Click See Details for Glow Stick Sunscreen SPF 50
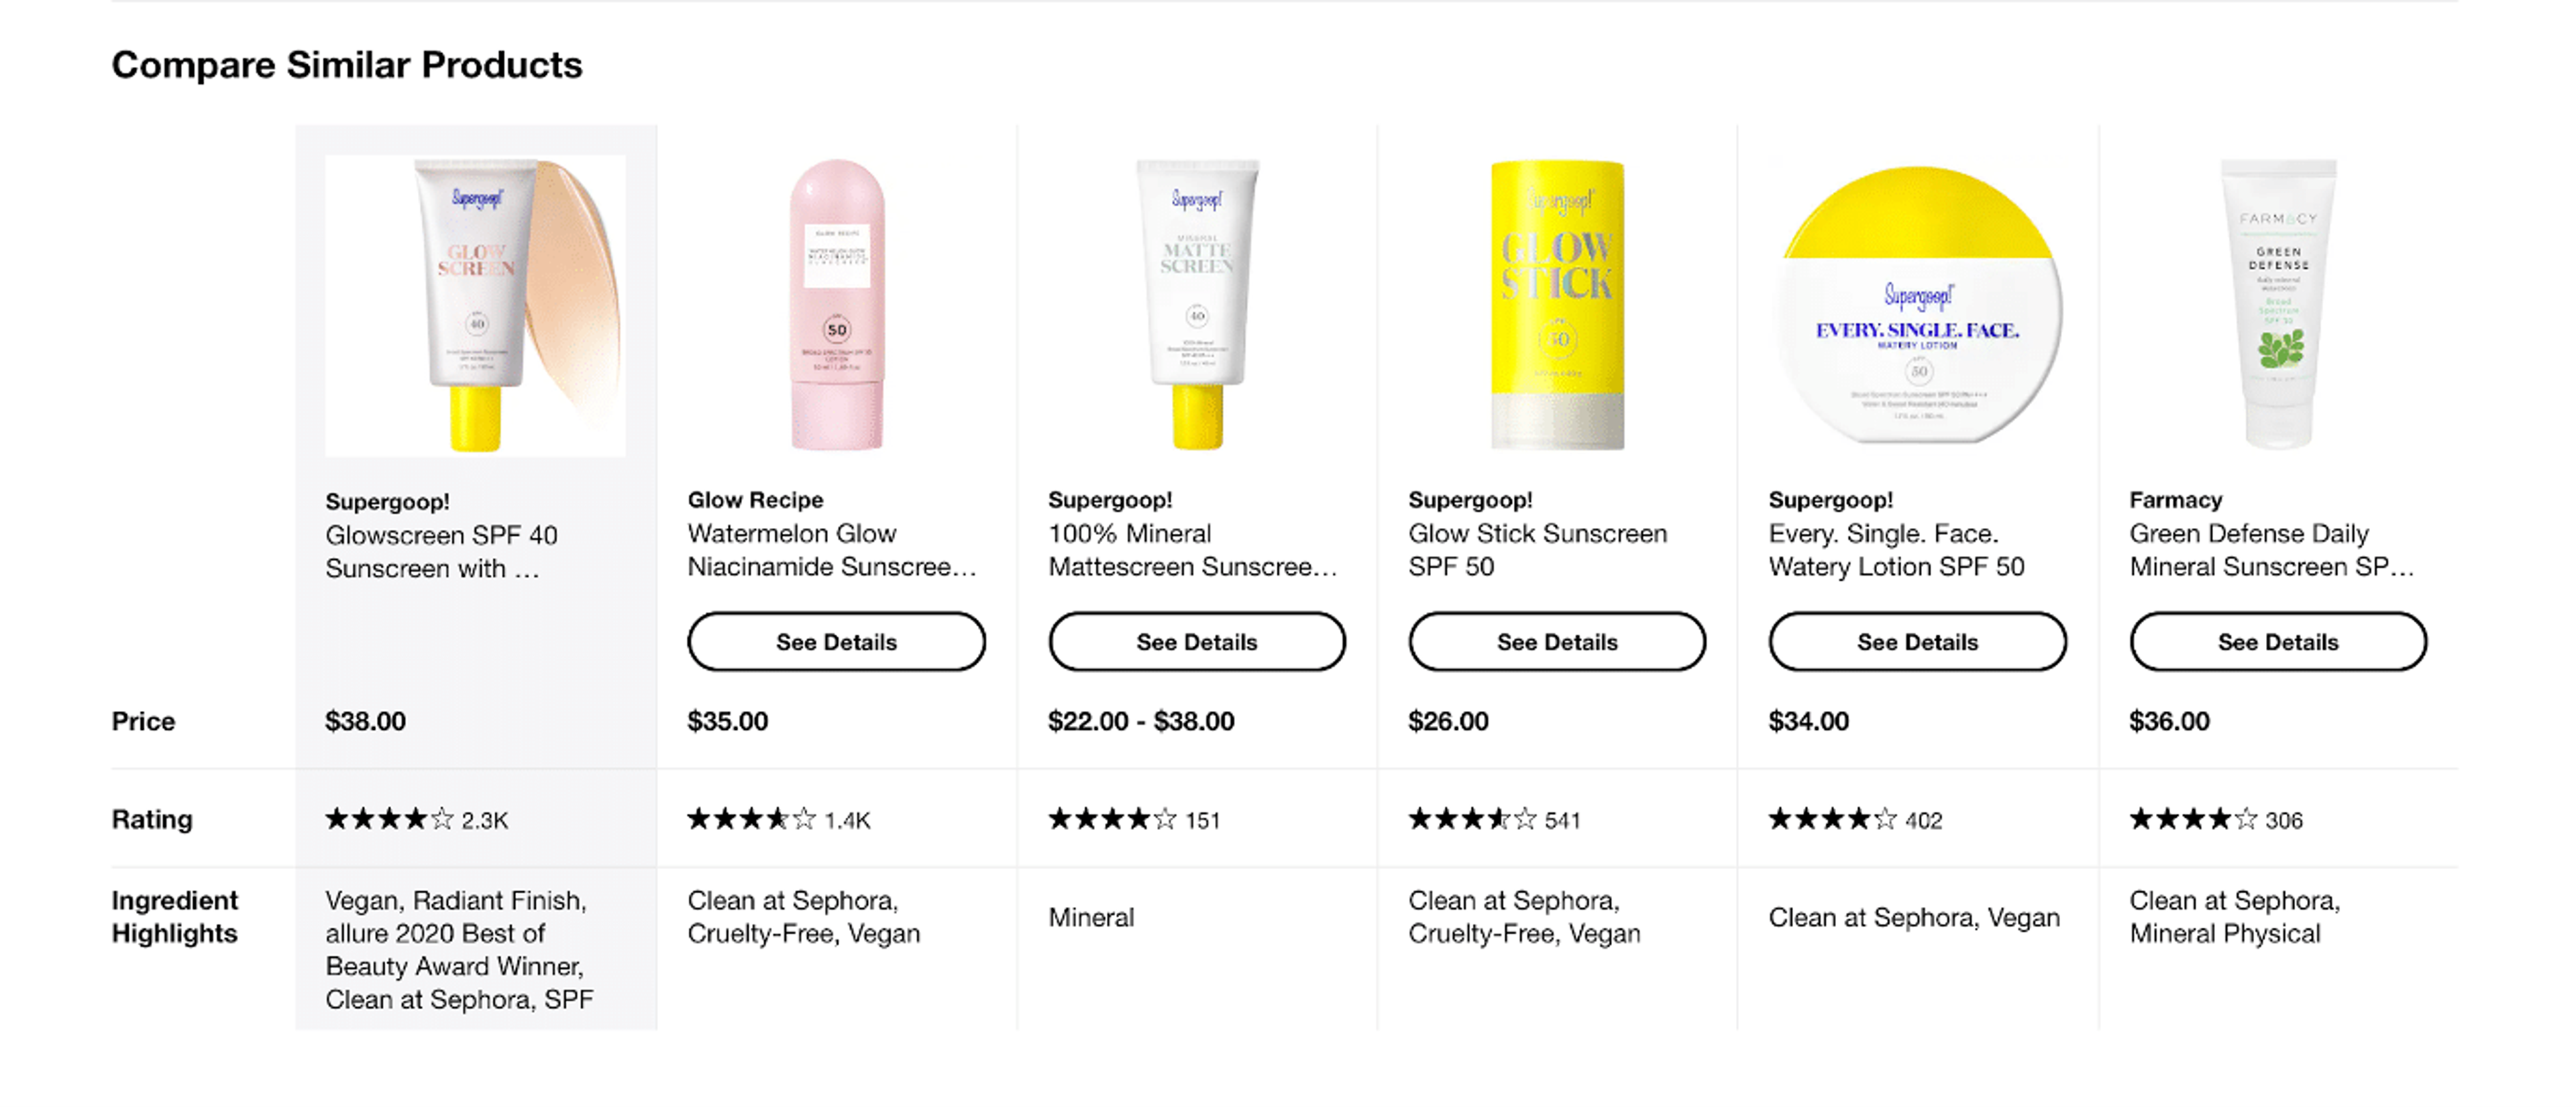 point(1557,641)
